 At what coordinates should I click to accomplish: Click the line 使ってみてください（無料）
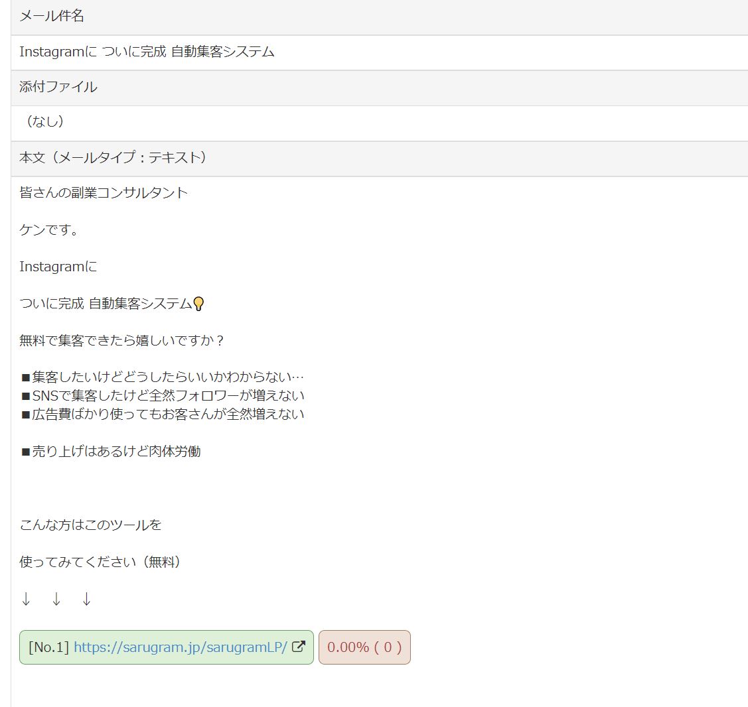100,562
